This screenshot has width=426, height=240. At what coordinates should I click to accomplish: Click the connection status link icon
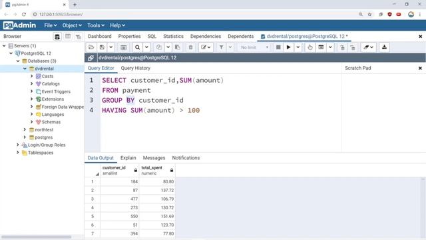(x=91, y=58)
